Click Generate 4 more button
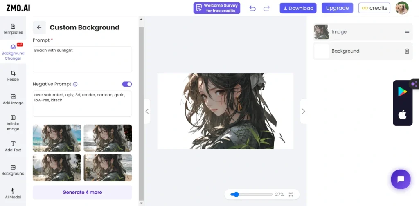Viewport: 419px width, 206px height. tap(82, 193)
